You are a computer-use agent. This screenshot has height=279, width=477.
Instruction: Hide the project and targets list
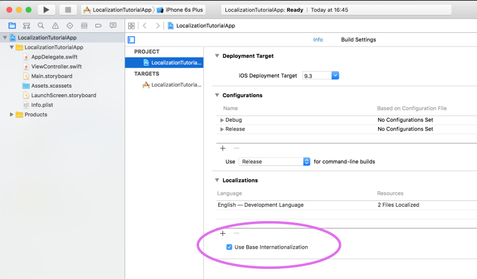(x=131, y=40)
